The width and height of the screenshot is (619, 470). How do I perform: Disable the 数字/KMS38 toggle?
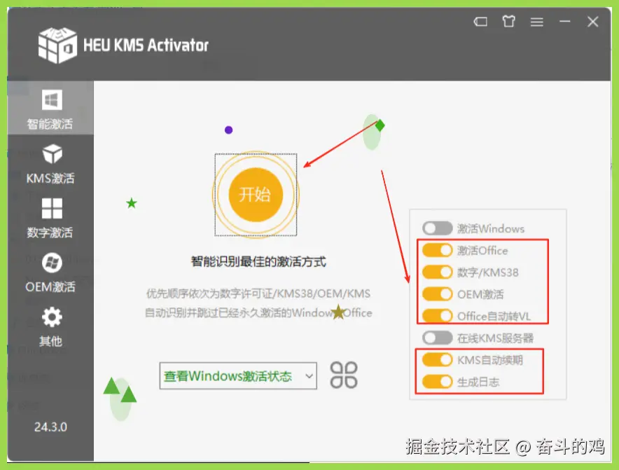(437, 272)
